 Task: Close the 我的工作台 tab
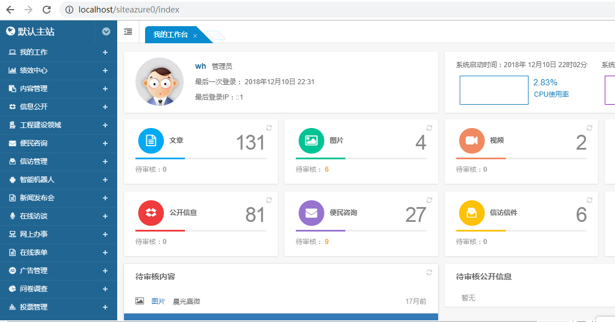(x=195, y=35)
